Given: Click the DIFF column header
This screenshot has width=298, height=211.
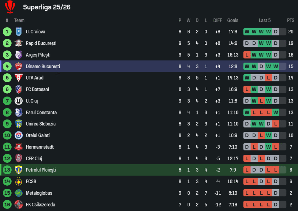Looking at the screenshot, I should click(218, 20).
